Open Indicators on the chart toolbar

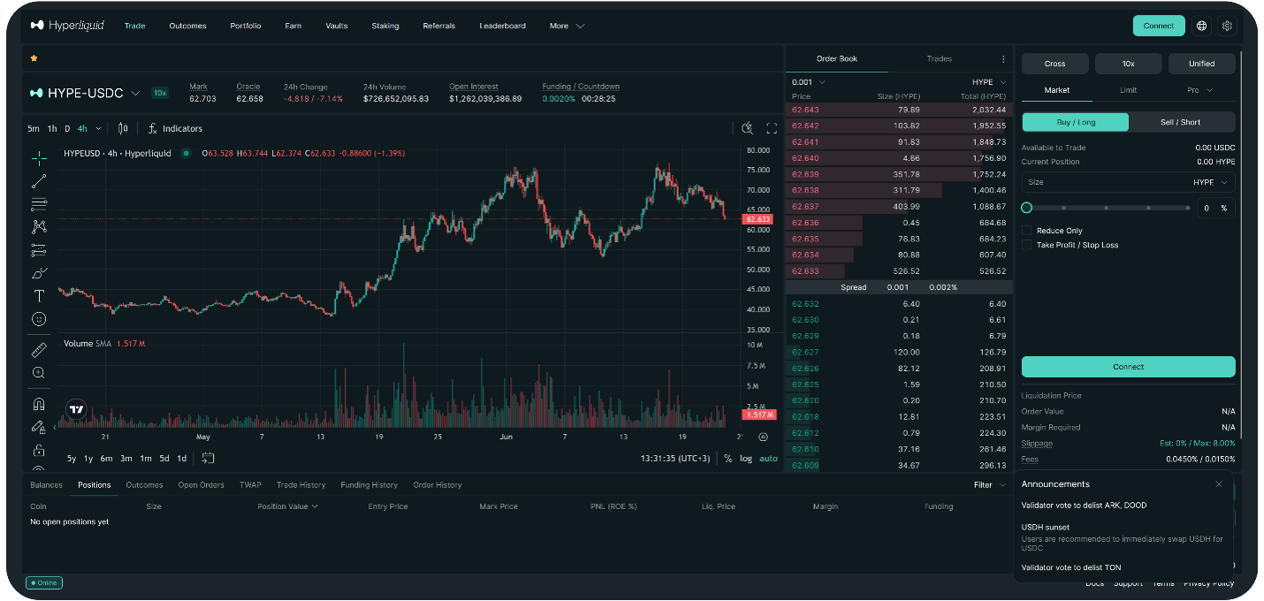coord(175,129)
